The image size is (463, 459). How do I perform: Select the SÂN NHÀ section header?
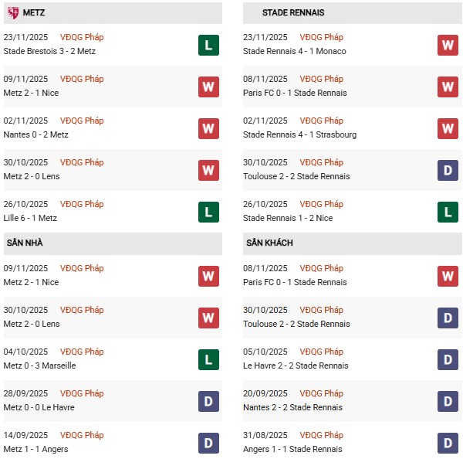[25, 243]
